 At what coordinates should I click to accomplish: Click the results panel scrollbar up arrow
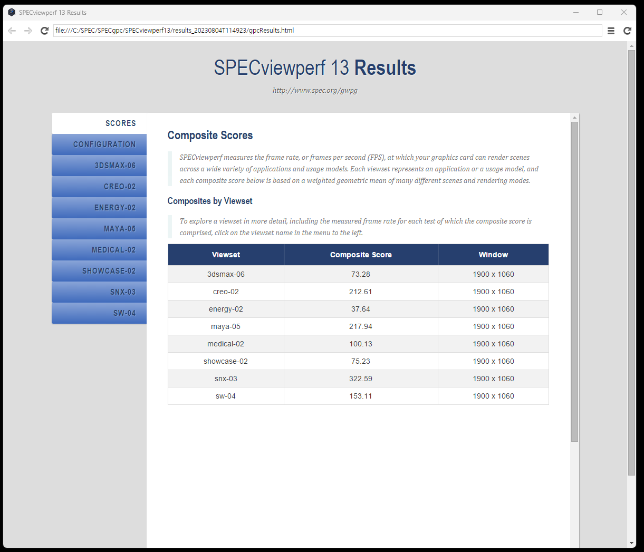pos(575,118)
